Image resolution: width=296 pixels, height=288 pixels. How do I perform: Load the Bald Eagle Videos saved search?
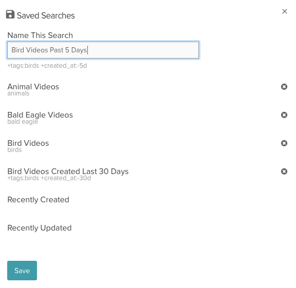[40, 115]
